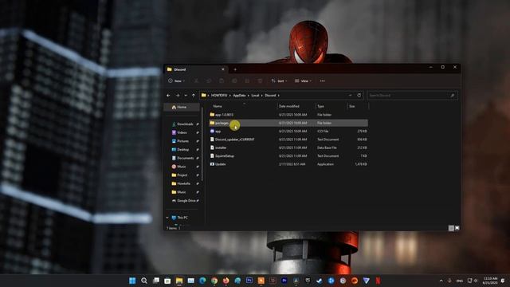This screenshot has width=510, height=287.
Task: Click File Explorer taskbar icon
Action: coord(179,281)
